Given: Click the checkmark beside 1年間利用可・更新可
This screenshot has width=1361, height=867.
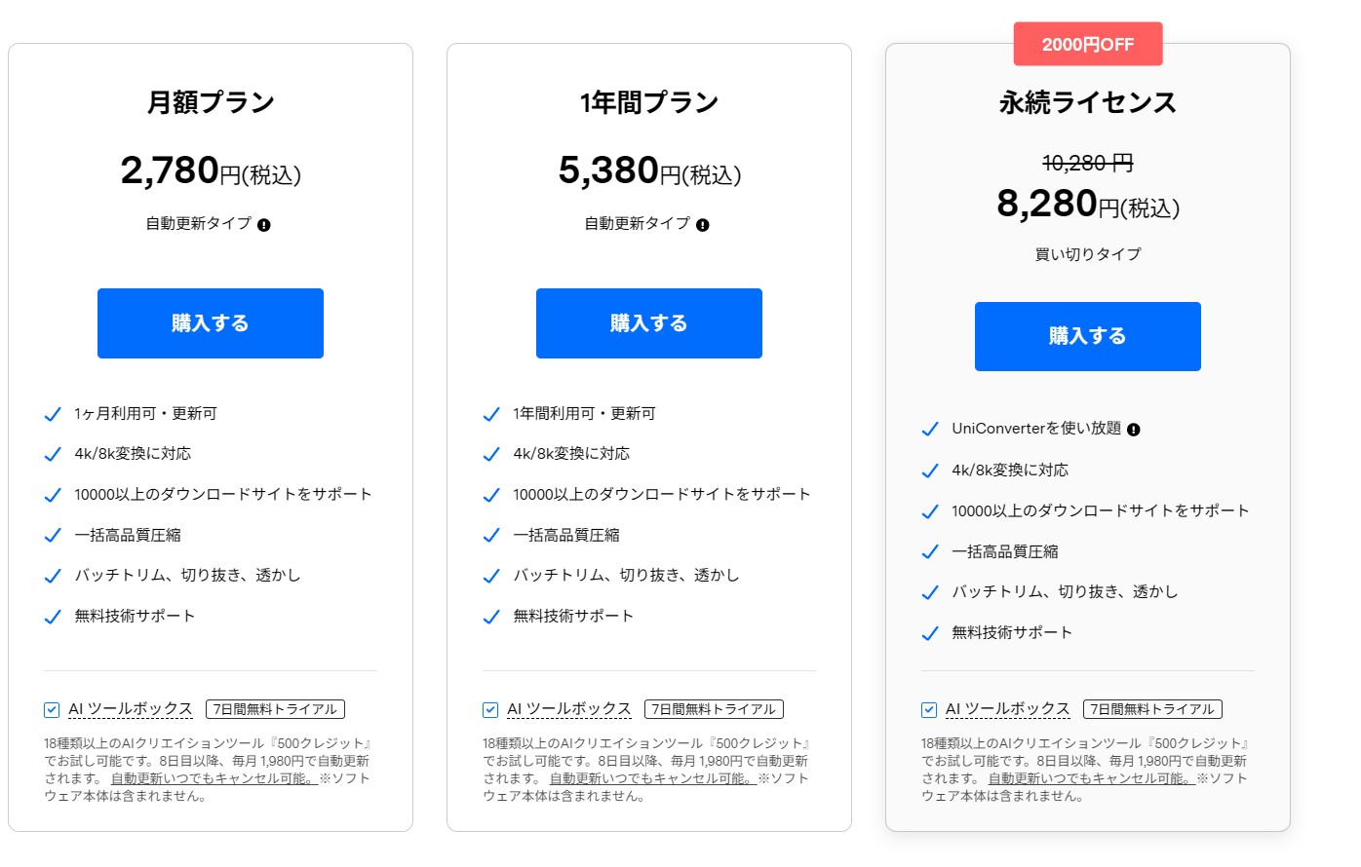Looking at the screenshot, I should click(491, 413).
